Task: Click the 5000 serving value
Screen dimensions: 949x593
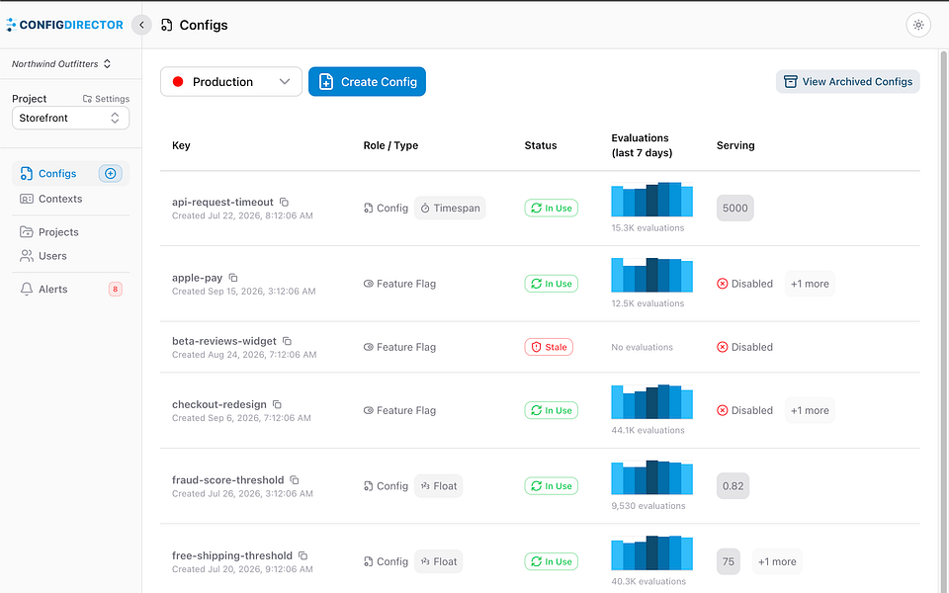Action: [x=735, y=209]
